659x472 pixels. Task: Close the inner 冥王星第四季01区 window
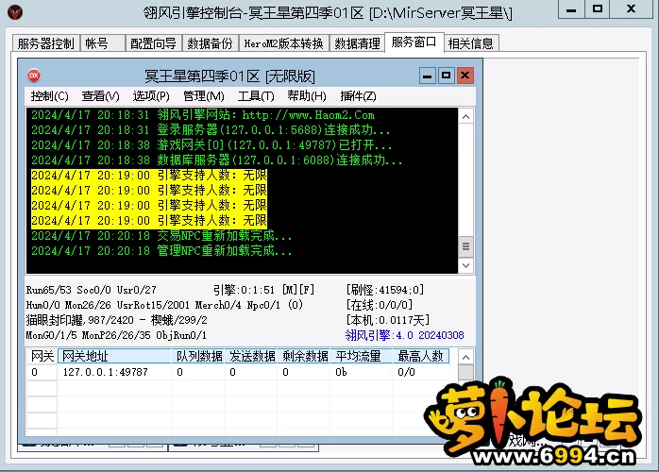tap(465, 76)
